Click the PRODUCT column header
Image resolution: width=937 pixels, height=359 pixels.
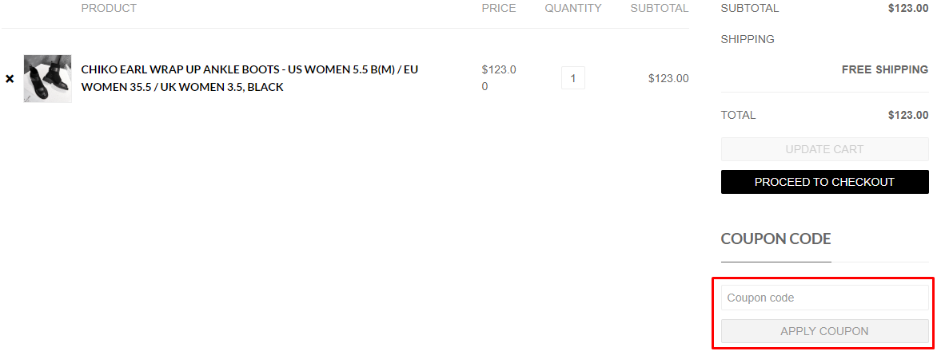[x=109, y=8]
